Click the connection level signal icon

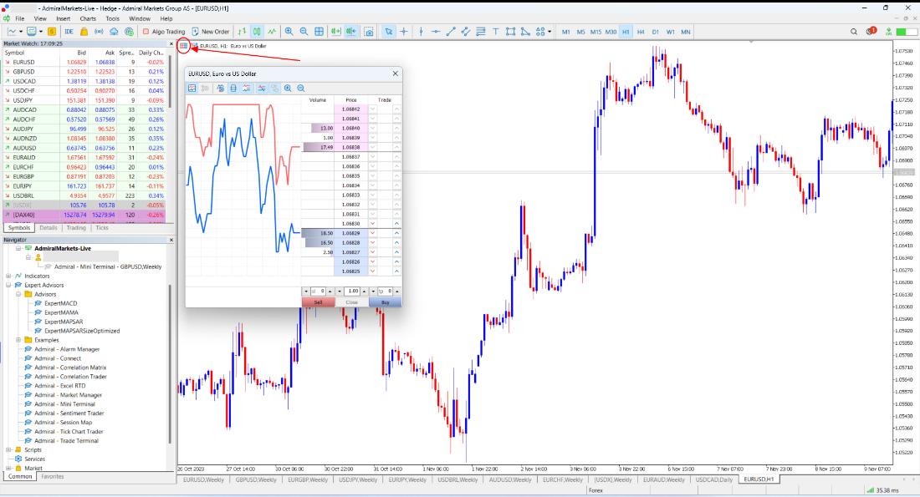pyautogui.click(x=888, y=32)
